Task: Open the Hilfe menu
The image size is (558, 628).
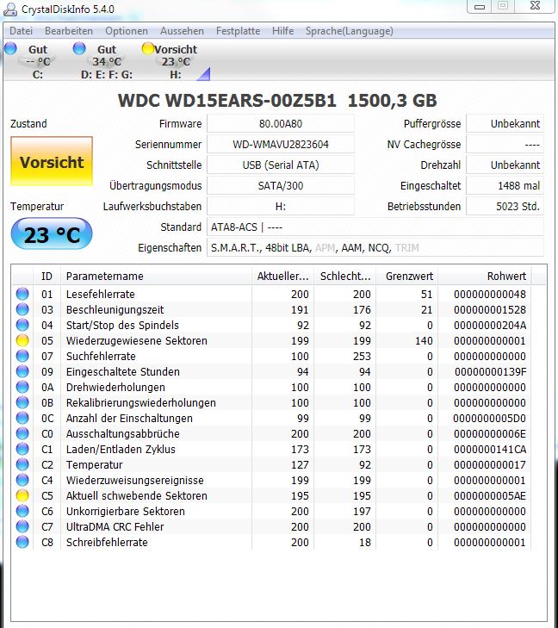Action: (282, 31)
